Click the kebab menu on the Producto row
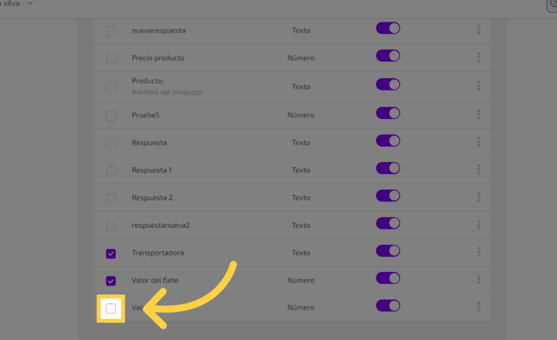The image size is (557, 340). coord(479,86)
